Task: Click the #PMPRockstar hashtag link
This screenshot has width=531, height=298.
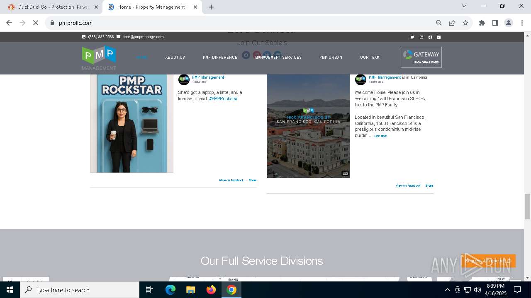Action: tap(224, 99)
